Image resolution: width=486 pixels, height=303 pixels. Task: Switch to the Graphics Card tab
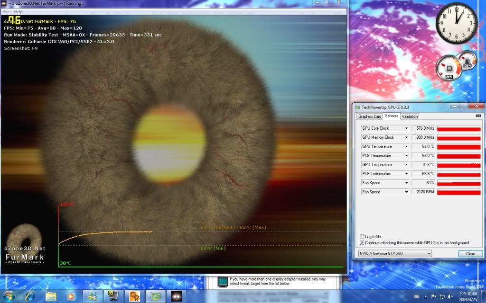pos(369,116)
